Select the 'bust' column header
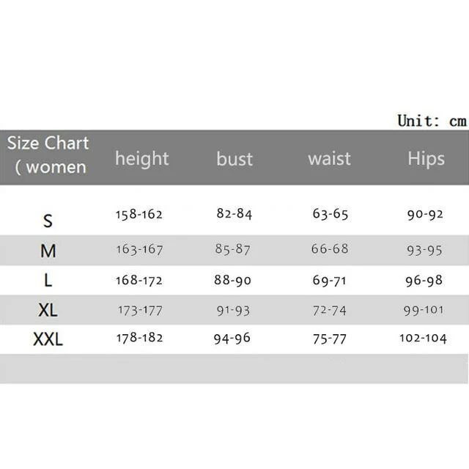 pos(234,158)
